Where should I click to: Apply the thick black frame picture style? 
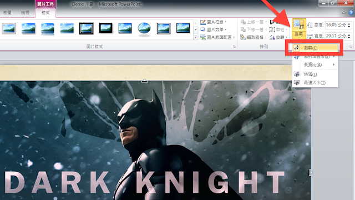coord(105,28)
